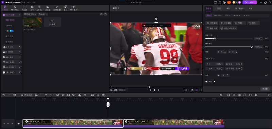Screen dimensions: 272x129
Task: Expand the Stock Media sidebar section
Action: 12,72
